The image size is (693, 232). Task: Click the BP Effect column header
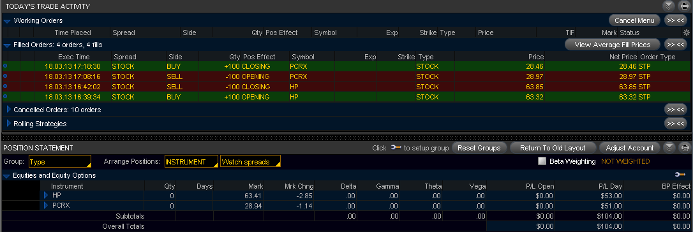[676, 186]
